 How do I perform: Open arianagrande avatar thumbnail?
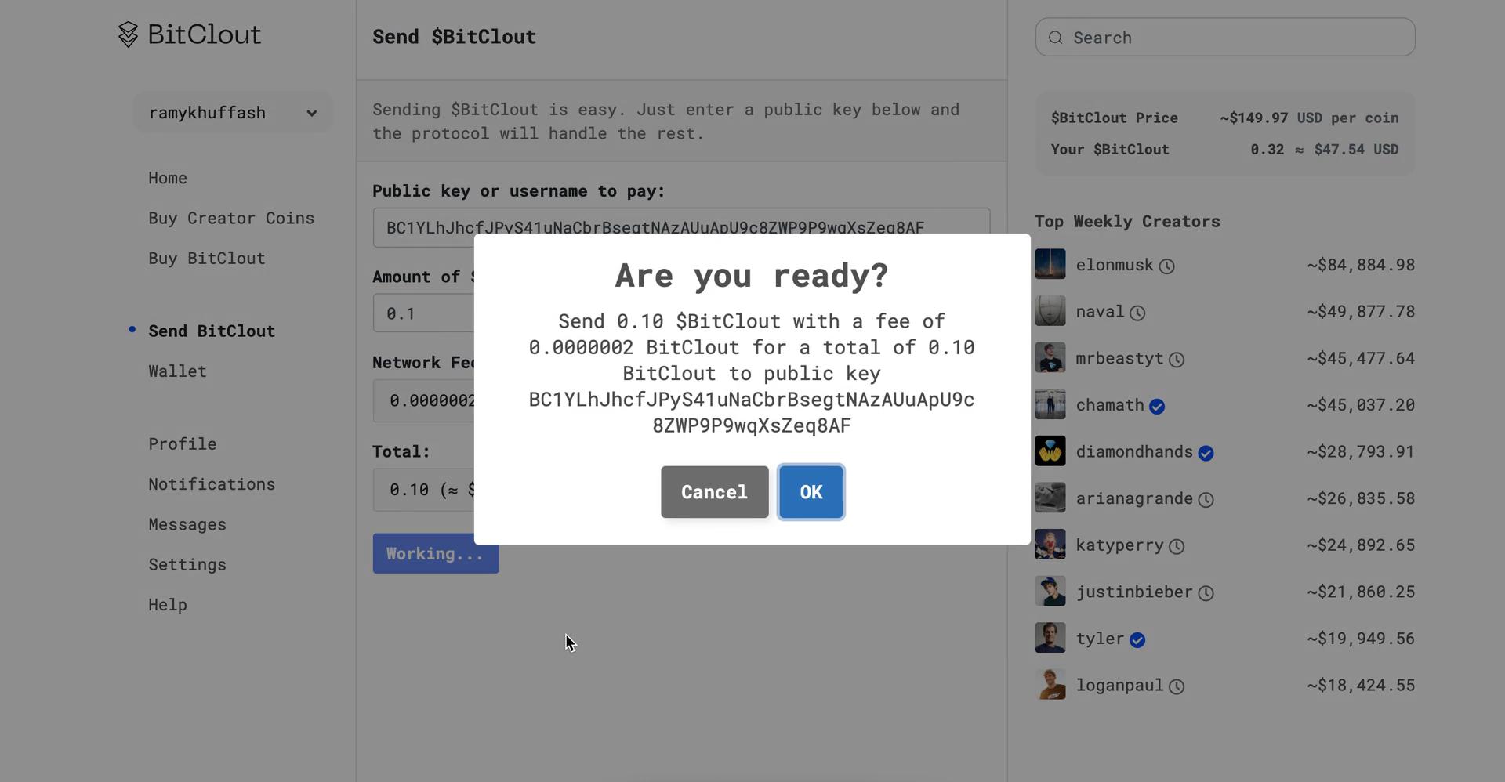tap(1050, 498)
